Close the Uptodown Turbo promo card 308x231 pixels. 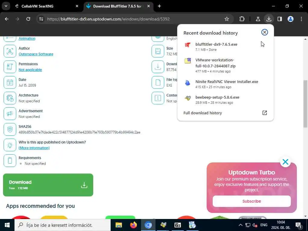(x=285, y=162)
